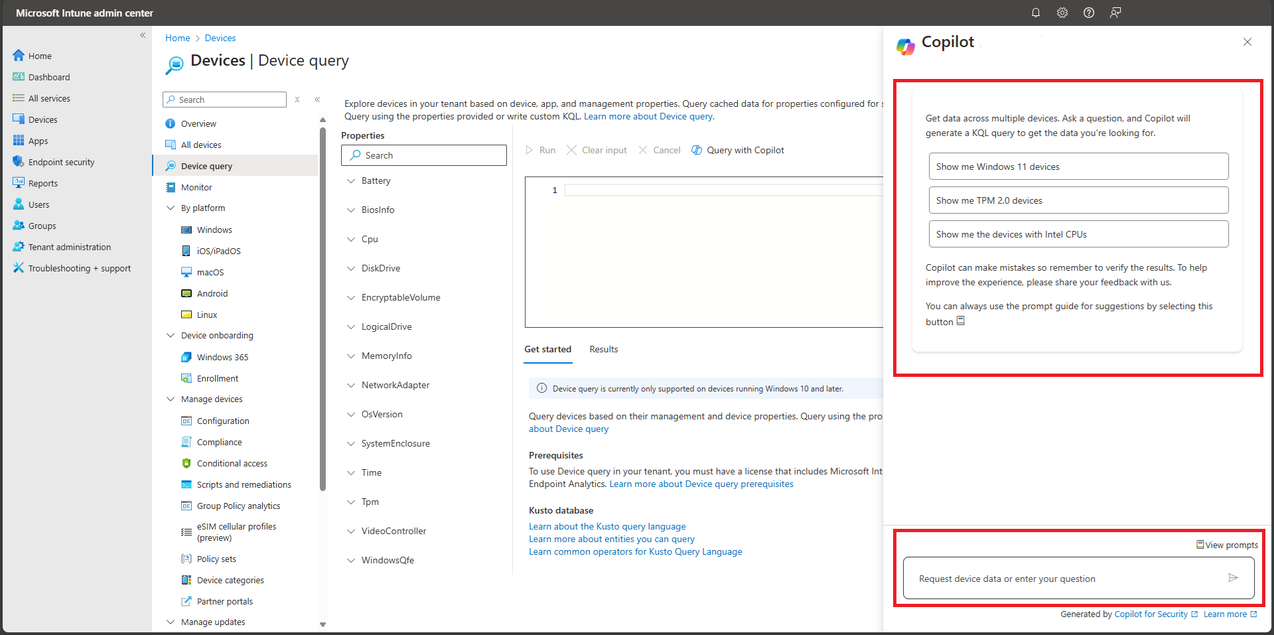Expand the BiosInfo property
The height and width of the screenshot is (635, 1274).
point(351,210)
